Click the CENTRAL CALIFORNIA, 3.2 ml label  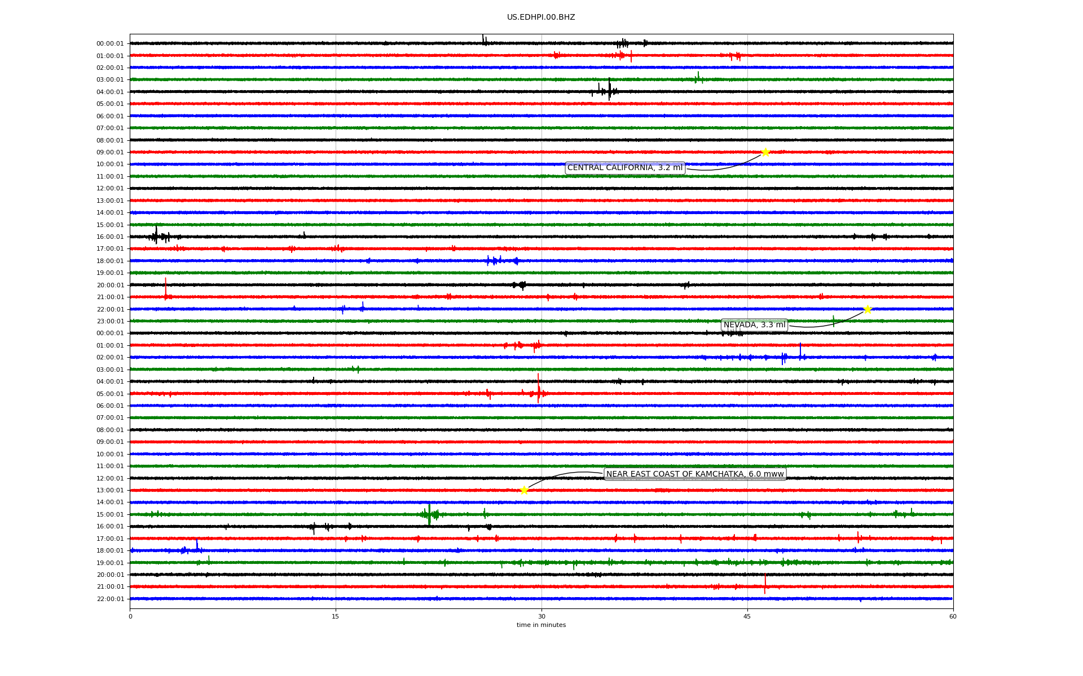pos(624,168)
